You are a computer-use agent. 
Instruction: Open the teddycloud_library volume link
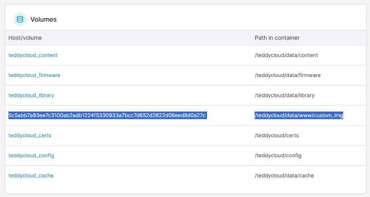[x=31, y=95]
